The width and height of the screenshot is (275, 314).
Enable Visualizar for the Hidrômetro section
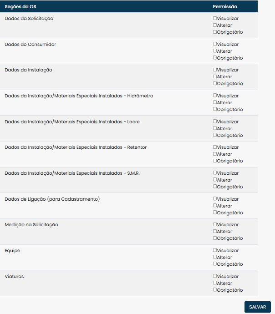coord(215,96)
